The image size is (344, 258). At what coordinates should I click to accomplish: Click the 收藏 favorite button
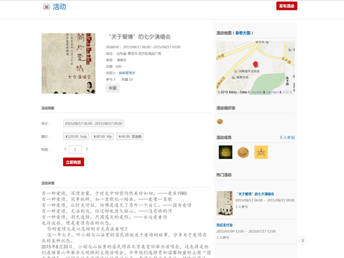coord(113,88)
